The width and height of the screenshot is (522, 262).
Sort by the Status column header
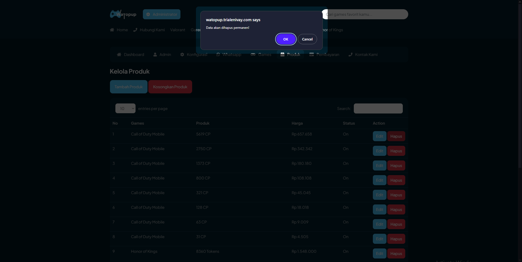349,123
